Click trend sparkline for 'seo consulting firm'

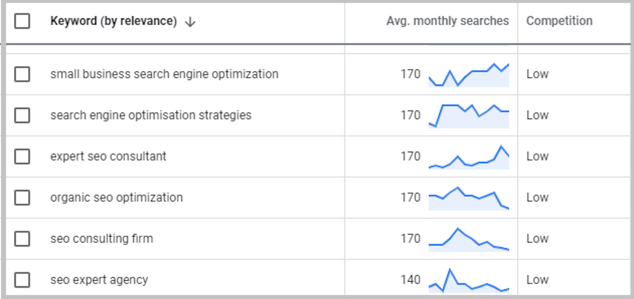[x=469, y=240]
